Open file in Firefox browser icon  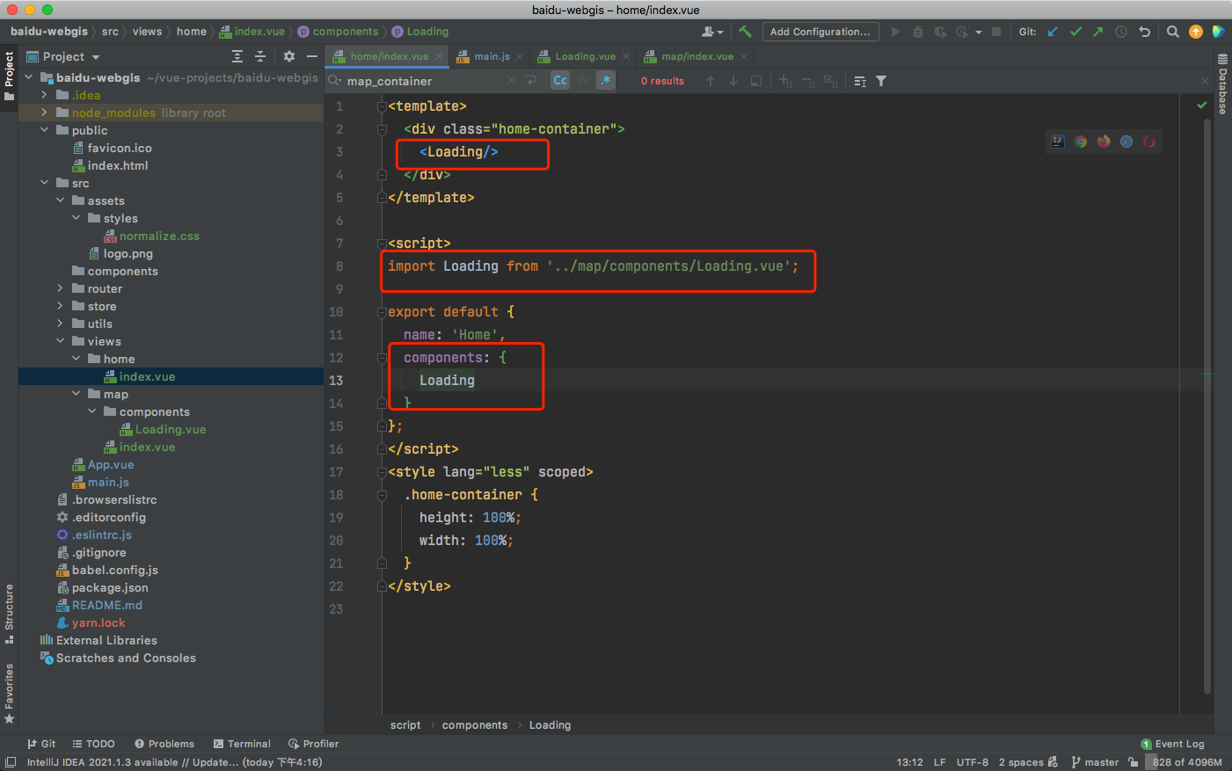(1104, 142)
